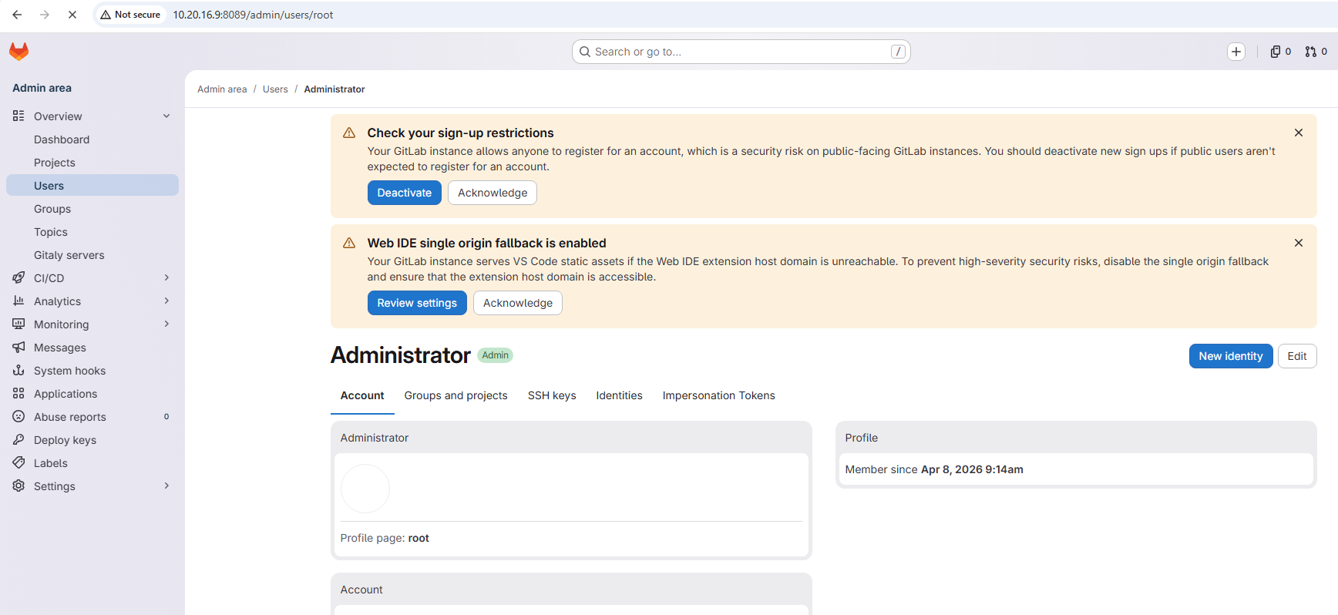Open Dashboard in the sidebar
The image size is (1338, 615).
(x=92, y=139)
